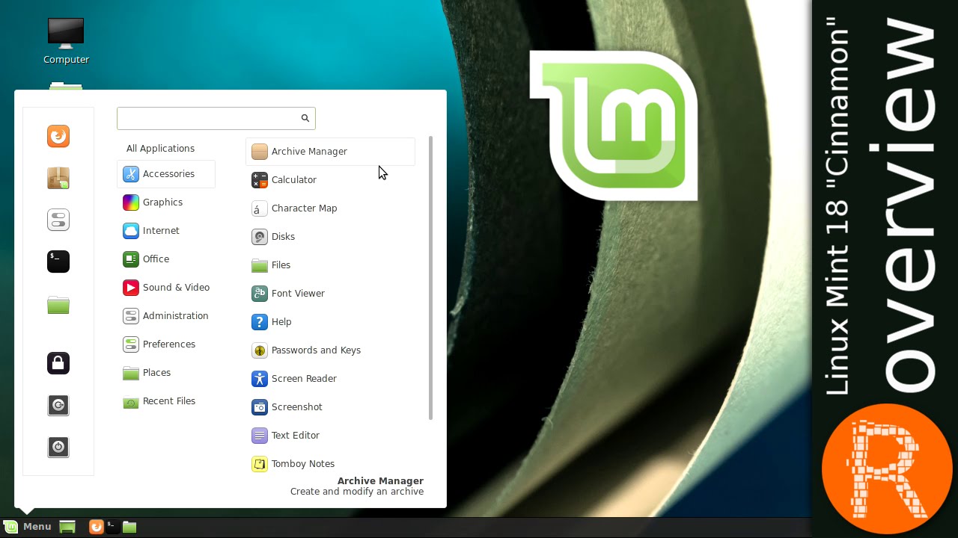Click the Show Desktop panel icon

coord(68,527)
